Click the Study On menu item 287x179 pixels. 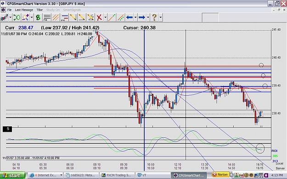point(53,10)
